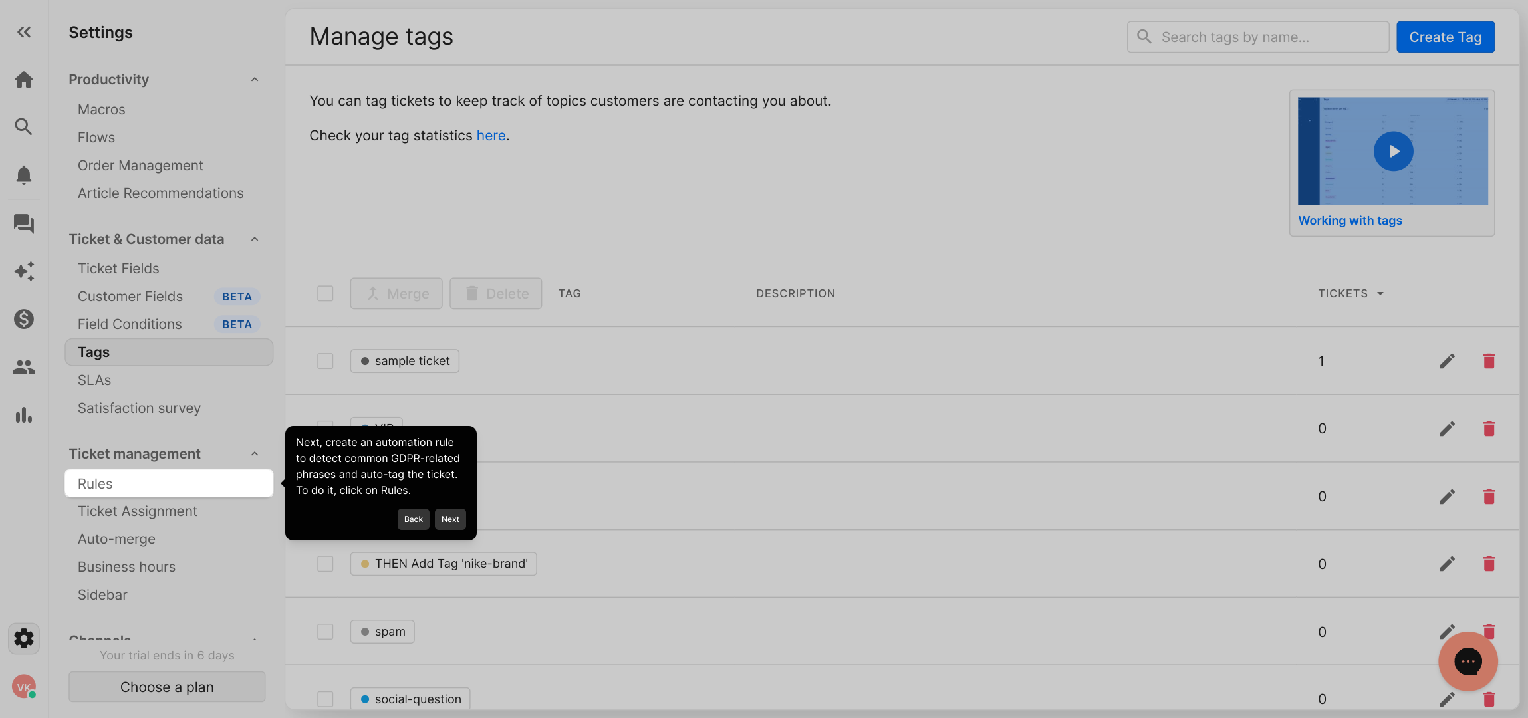Delete the sample ticket tag

click(x=1489, y=361)
